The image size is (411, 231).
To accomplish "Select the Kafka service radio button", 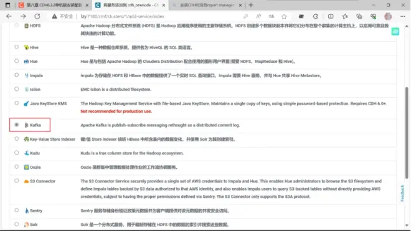I will click(17, 125).
